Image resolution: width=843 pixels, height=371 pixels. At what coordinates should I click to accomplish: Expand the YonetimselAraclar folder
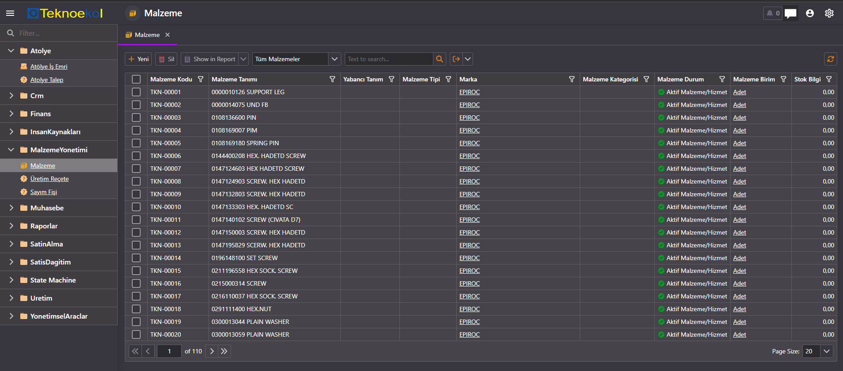pos(11,316)
